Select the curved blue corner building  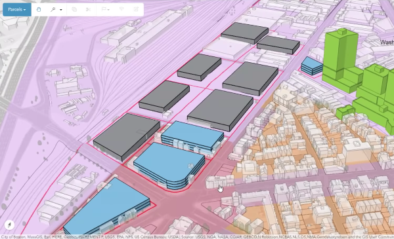coord(169,166)
